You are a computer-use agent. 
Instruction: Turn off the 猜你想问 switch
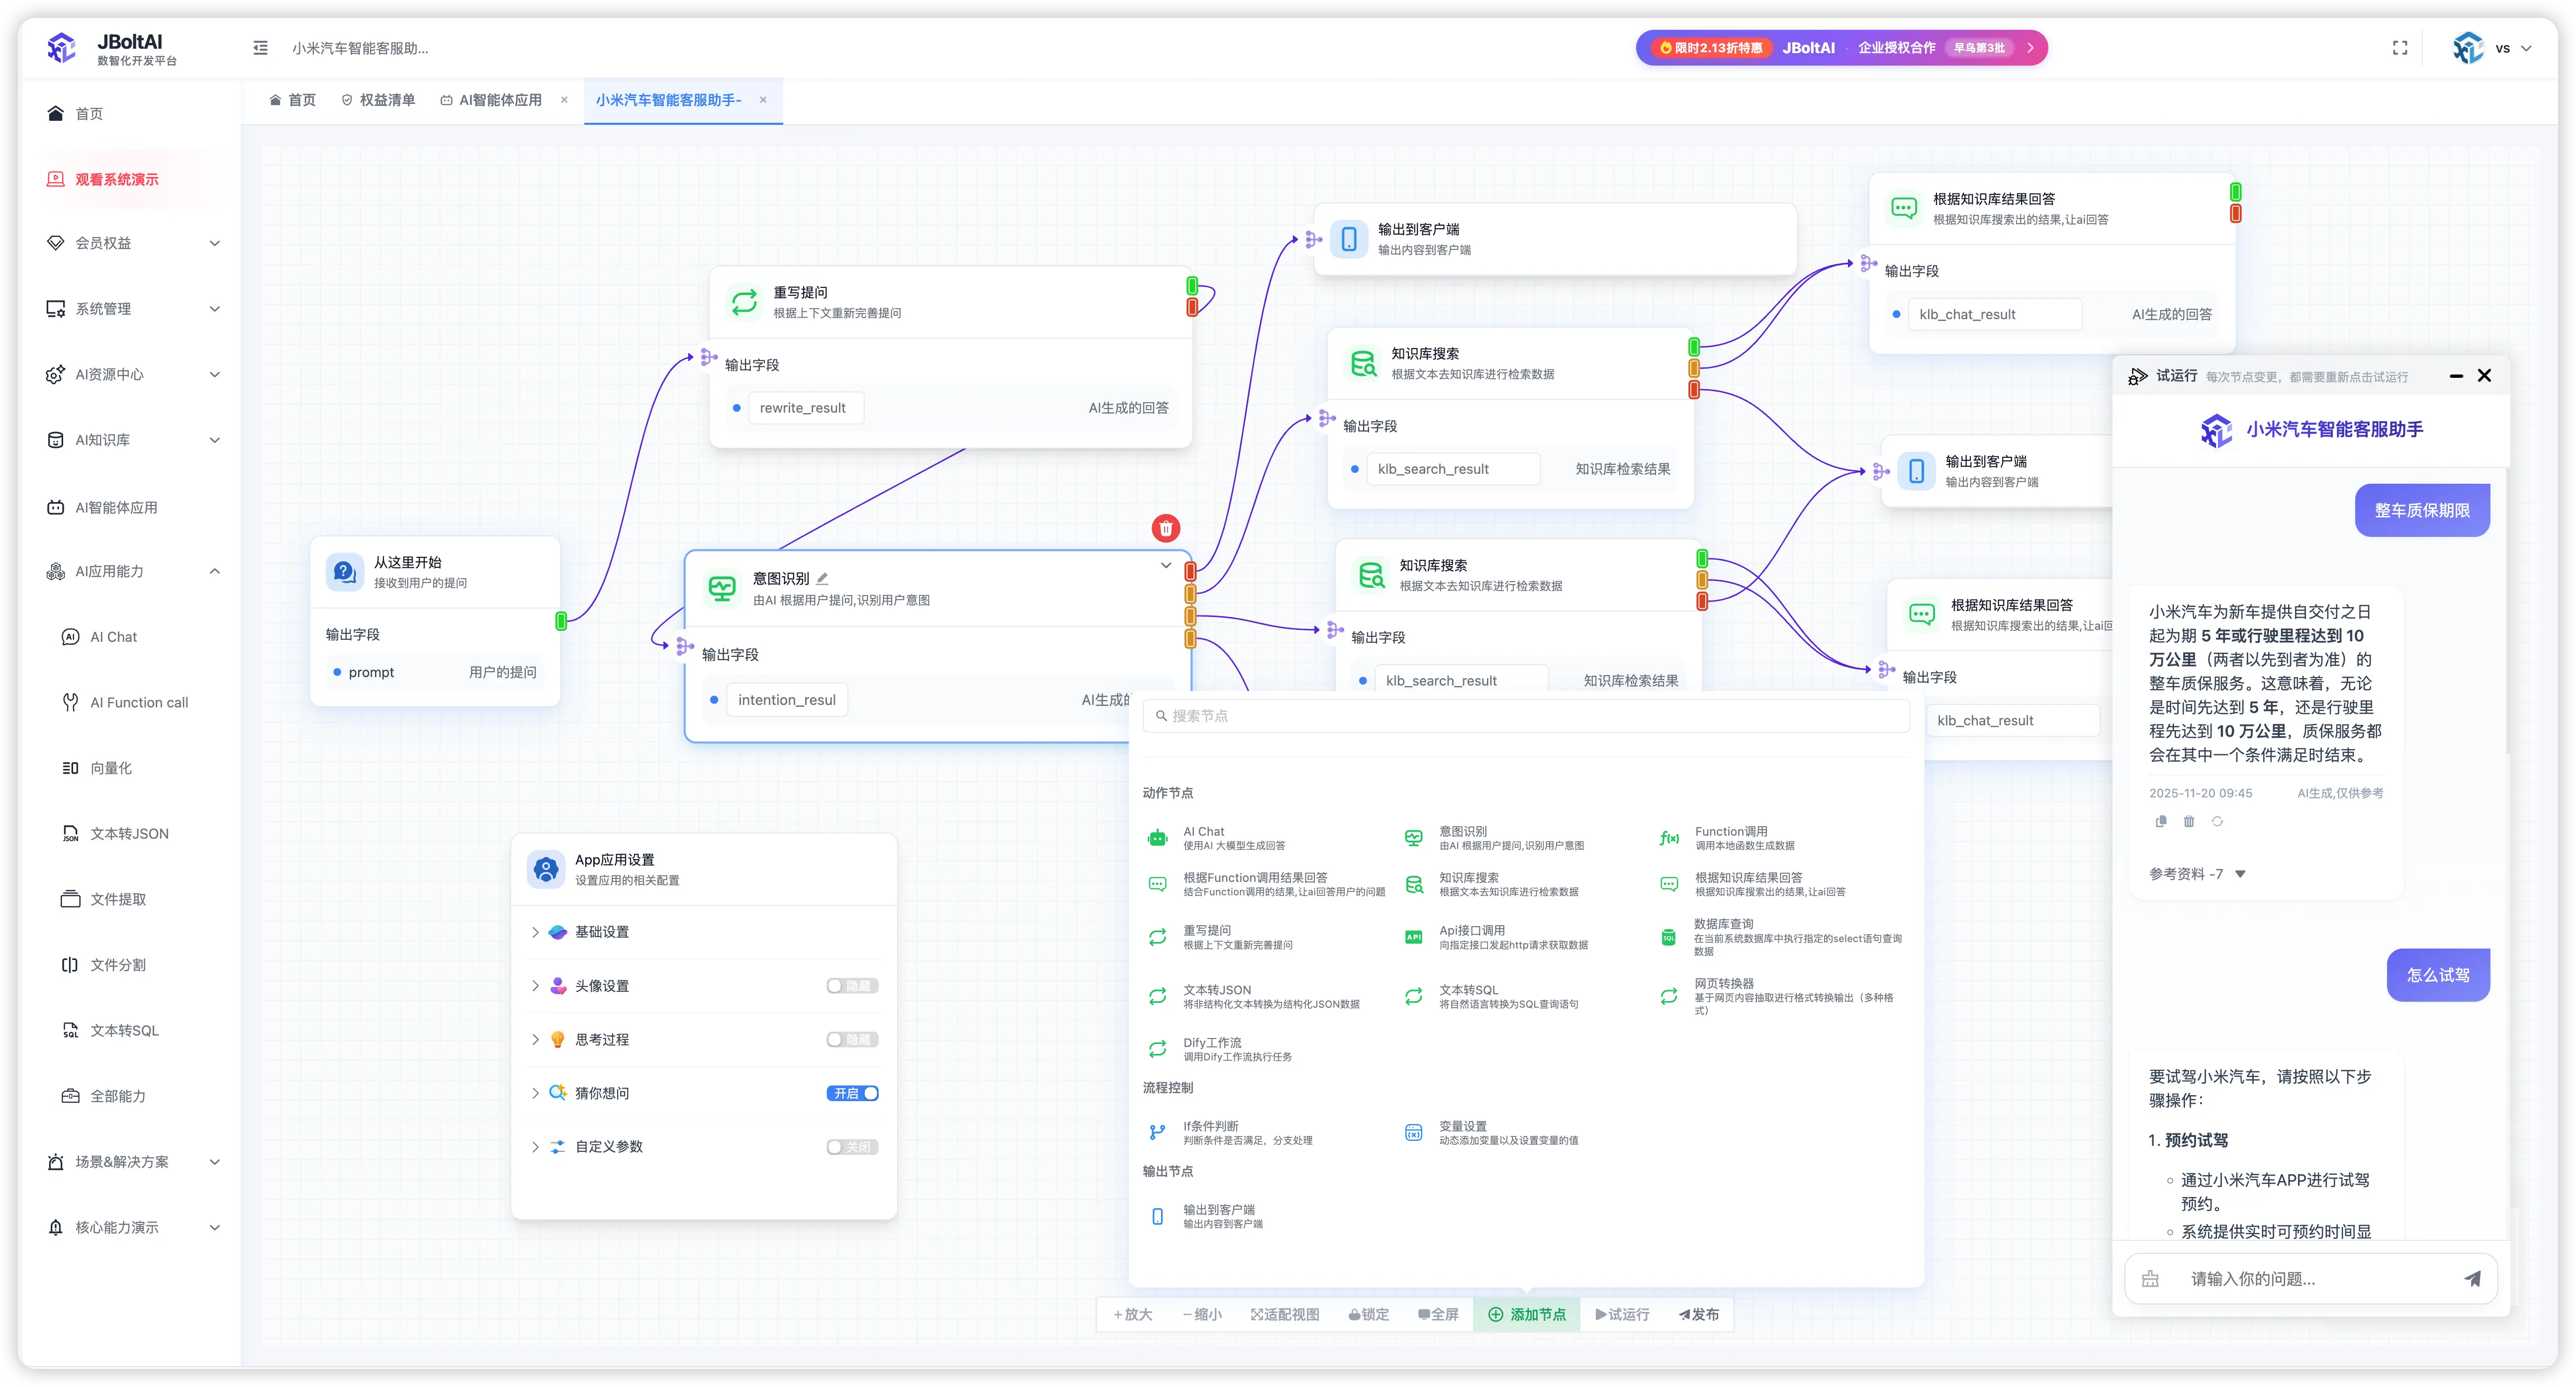click(851, 1093)
